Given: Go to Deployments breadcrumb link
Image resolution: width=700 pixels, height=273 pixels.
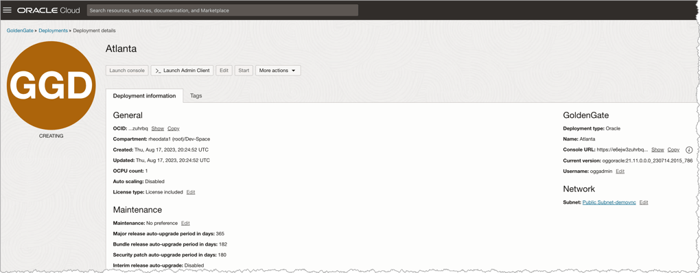Looking at the screenshot, I should point(53,31).
